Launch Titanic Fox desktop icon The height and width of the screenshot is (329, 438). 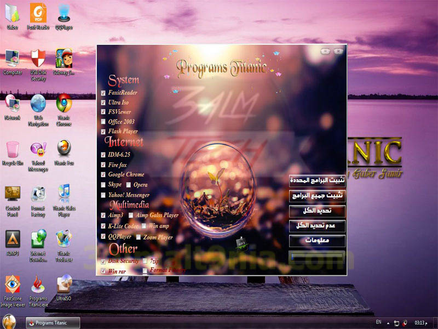(64, 153)
